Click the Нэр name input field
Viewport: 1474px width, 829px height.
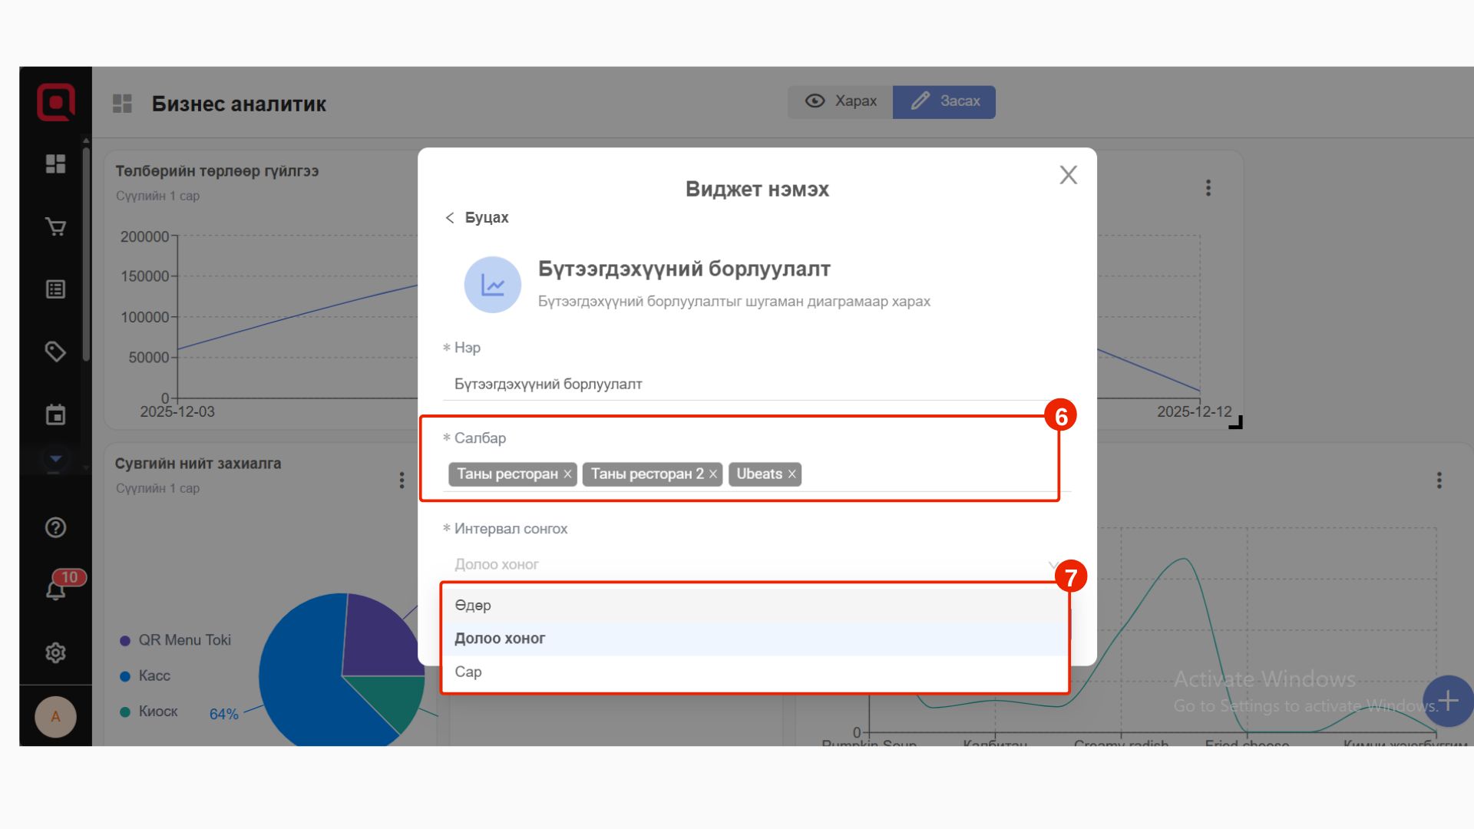click(752, 384)
